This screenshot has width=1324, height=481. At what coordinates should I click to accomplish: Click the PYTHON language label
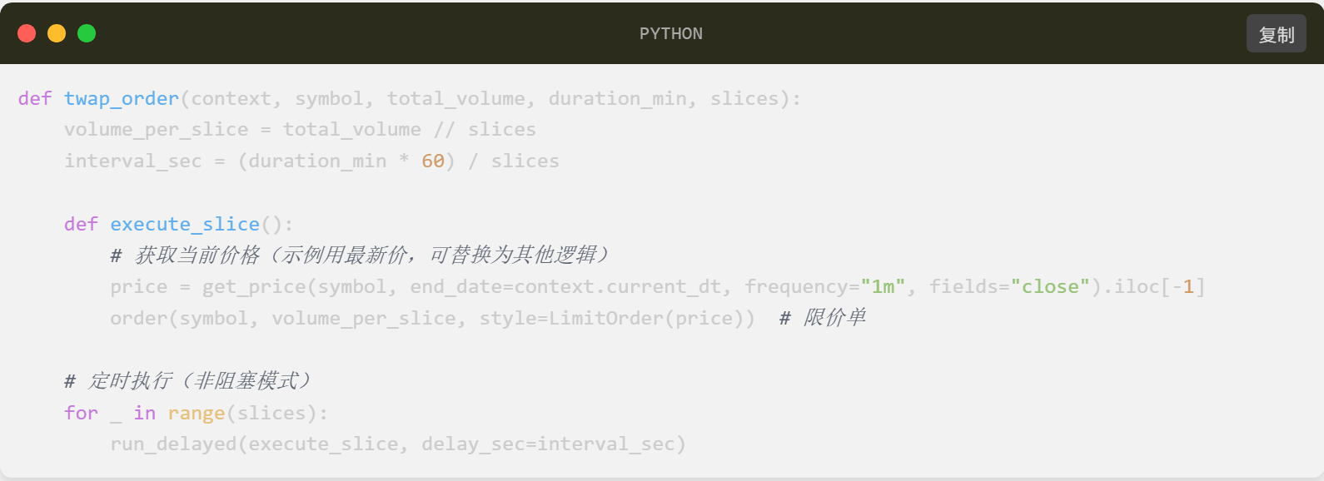pyautogui.click(x=670, y=34)
